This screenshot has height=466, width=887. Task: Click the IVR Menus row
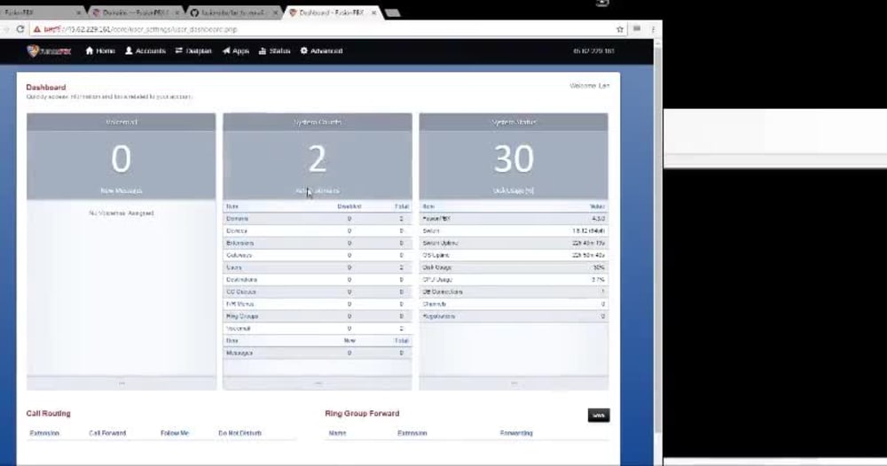pyautogui.click(x=318, y=304)
